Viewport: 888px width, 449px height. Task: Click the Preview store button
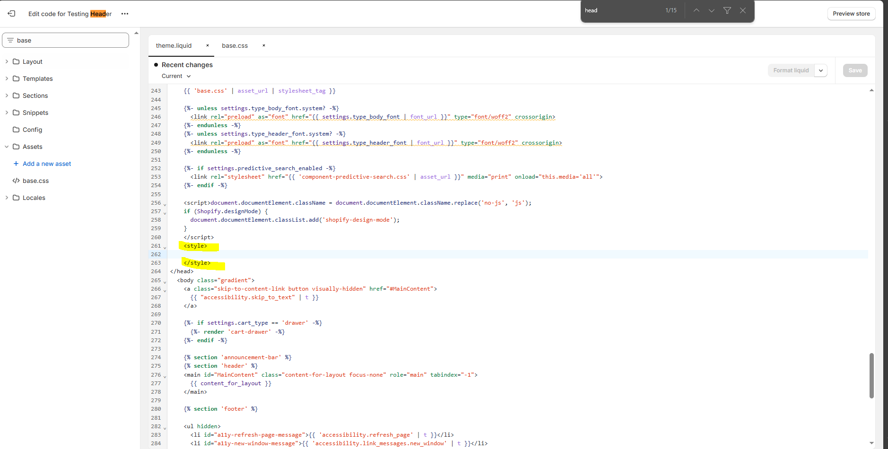[x=851, y=14]
